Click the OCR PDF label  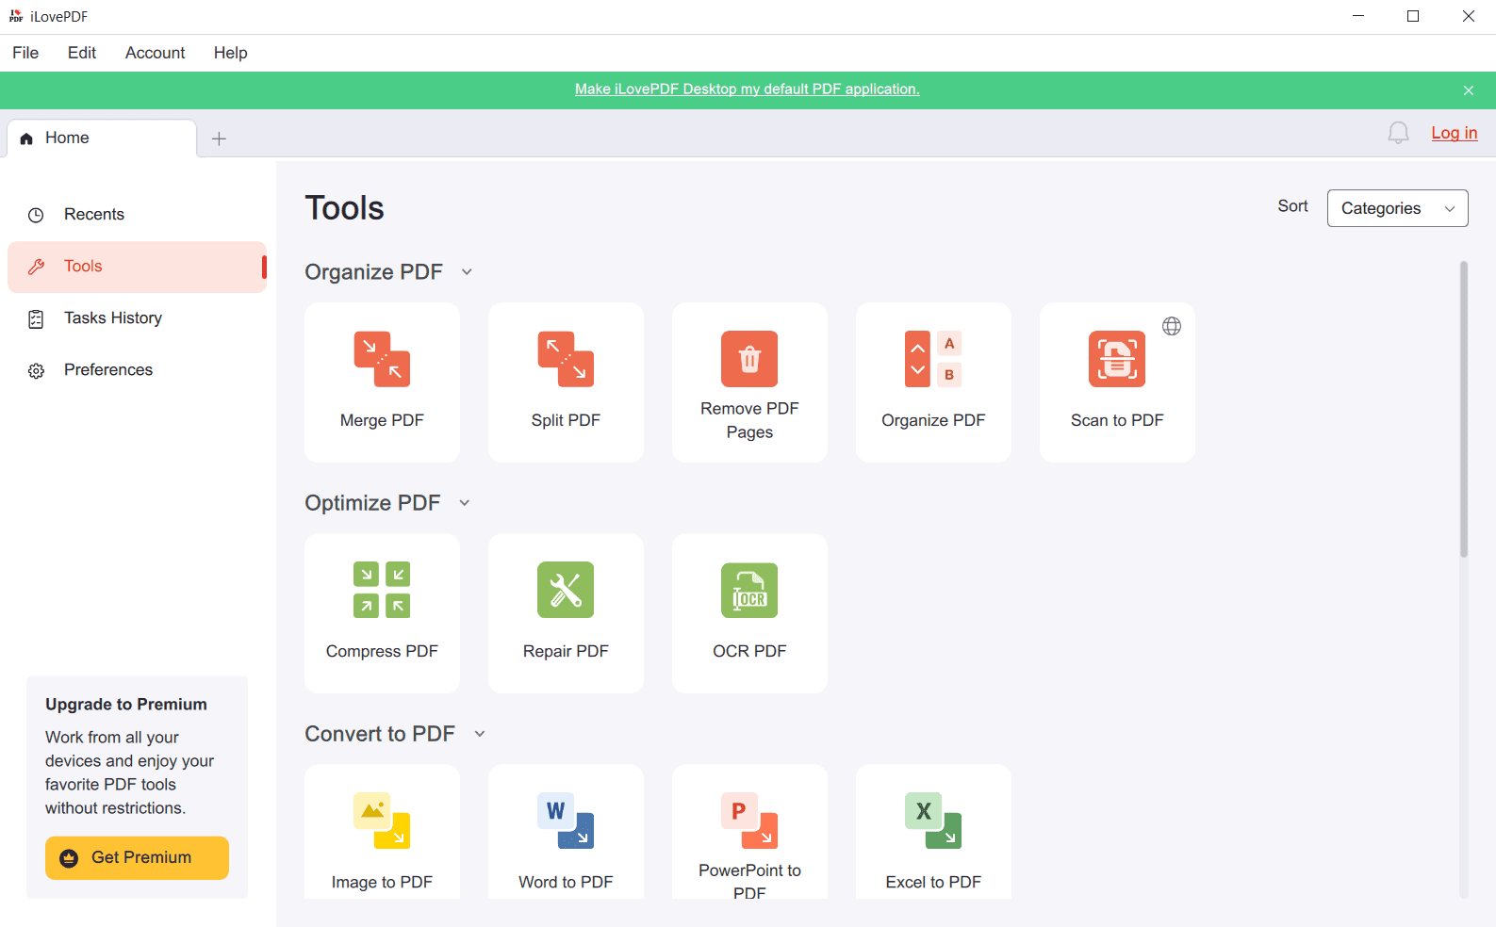click(x=749, y=651)
